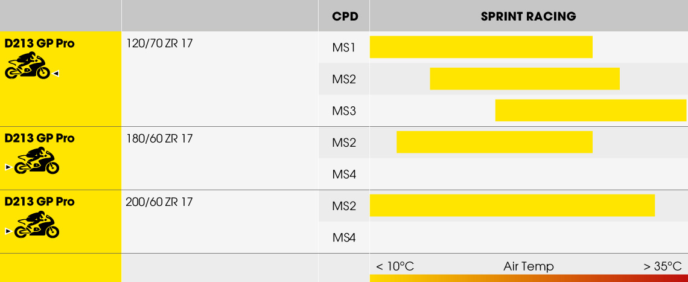This screenshot has height=282, width=688.
Task: Select the SPRINT RACING column header
Action: (528, 16)
